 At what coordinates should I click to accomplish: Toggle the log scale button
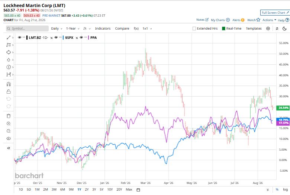(285, 189)
